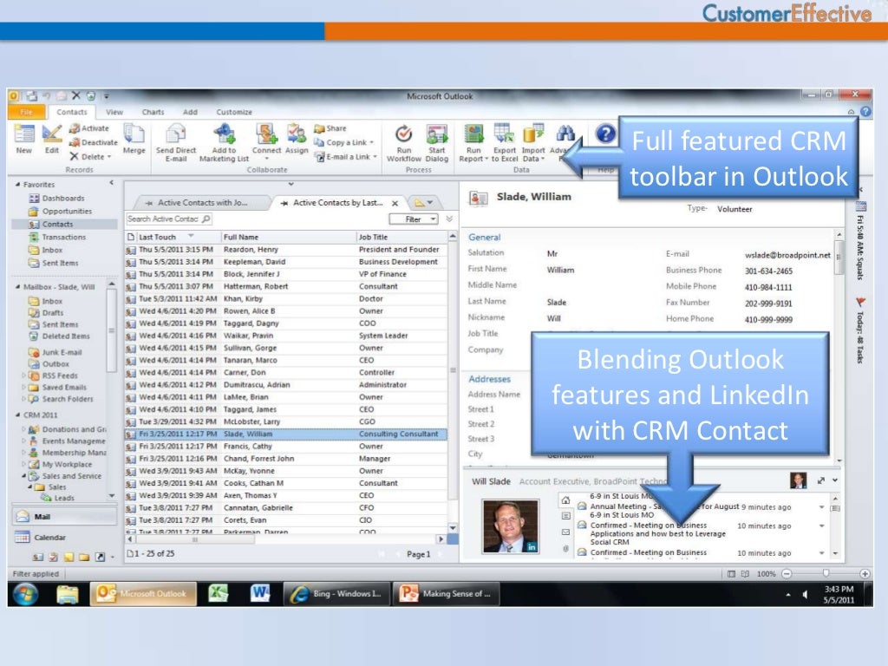Click zoom out minus button
The height and width of the screenshot is (666, 888).
(787, 574)
